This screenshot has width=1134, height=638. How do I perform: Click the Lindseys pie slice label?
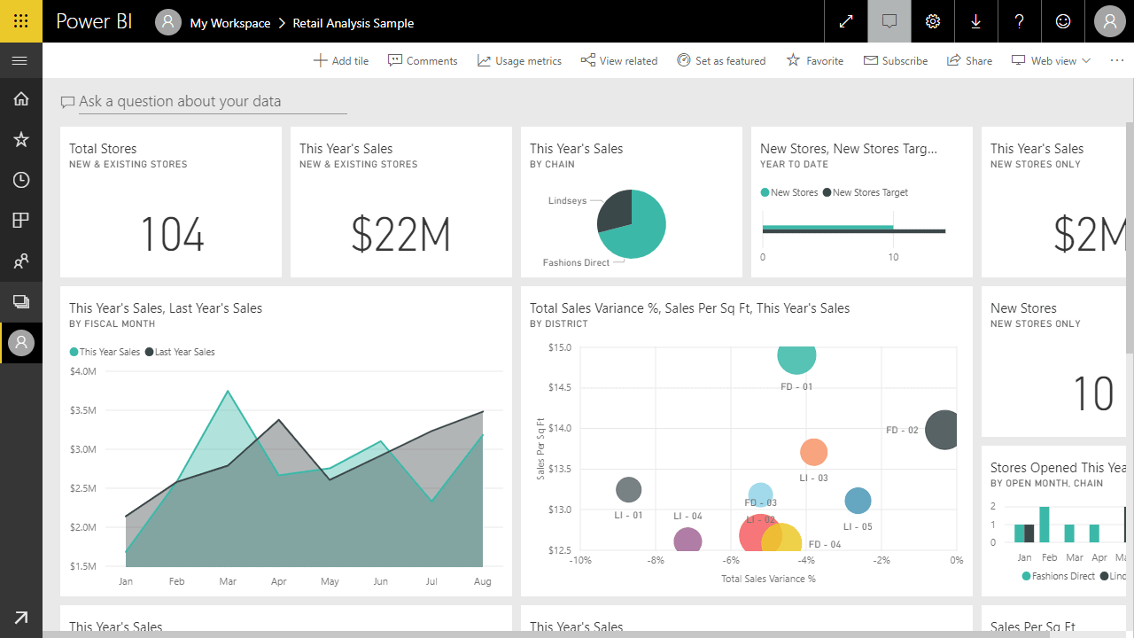(567, 201)
